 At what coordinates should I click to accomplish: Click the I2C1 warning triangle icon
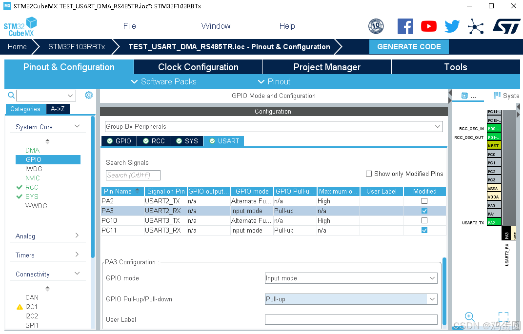pyautogui.click(x=20, y=307)
